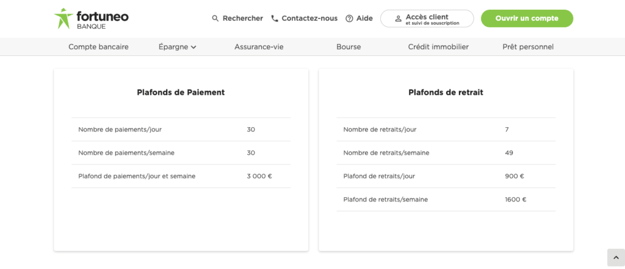This screenshot has width=625, height=269.
Task: Click the Ouvrir un compte button
Action: click(x=527, y=18)
